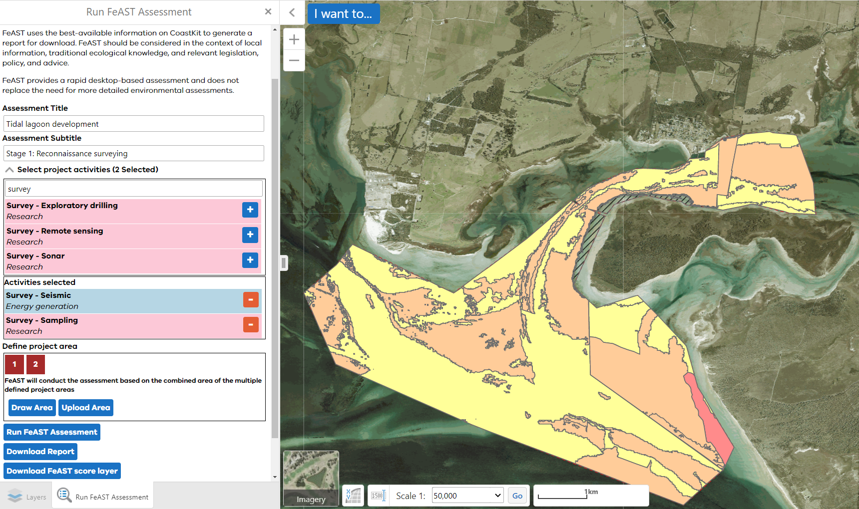Click Download FeAST score layer button

click(62, 471)
